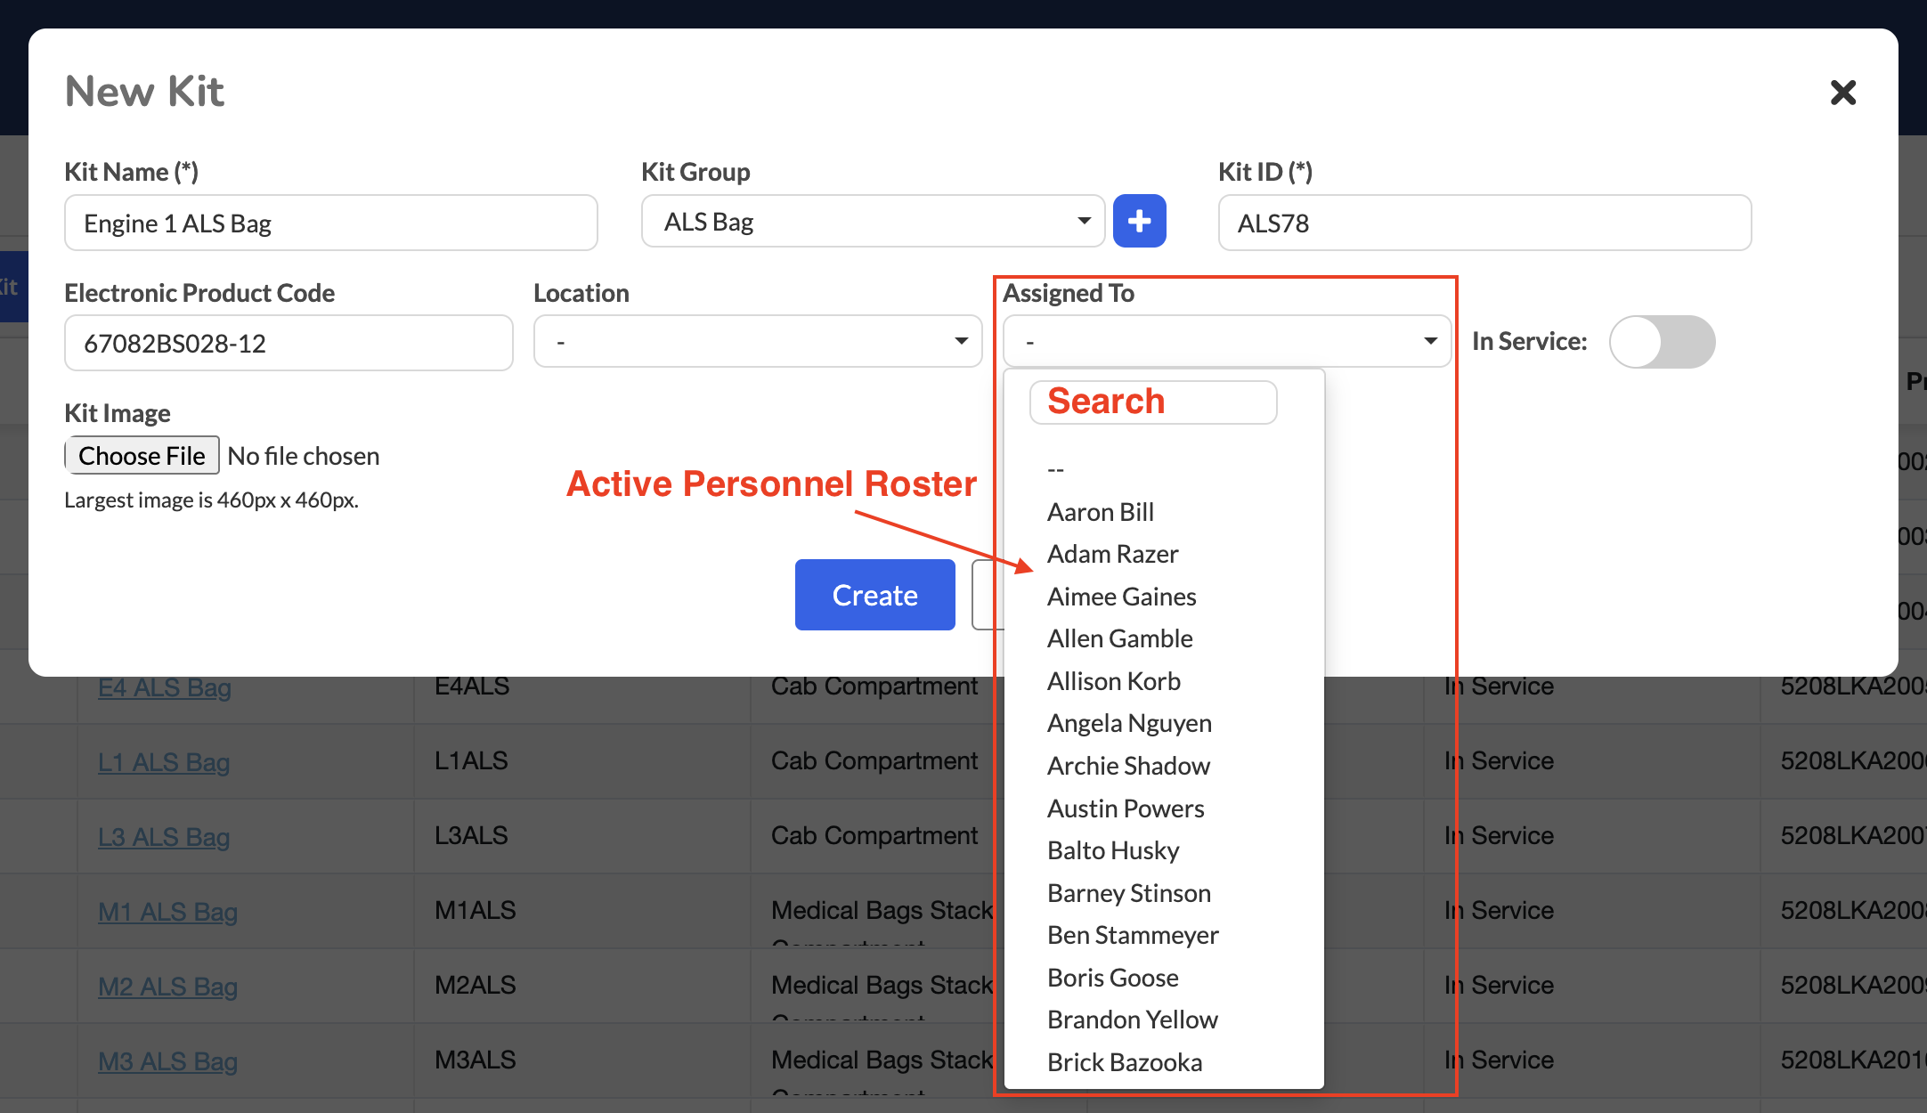This screenshot has width=1927, height=1113.
Task: Open the M1 ALS Bag link
Action: pos(167,912)
